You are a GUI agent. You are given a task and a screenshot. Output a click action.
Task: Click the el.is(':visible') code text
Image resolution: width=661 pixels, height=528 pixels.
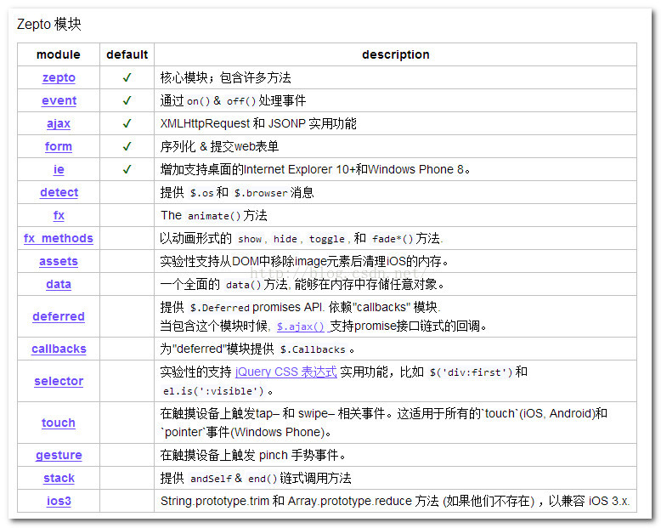[x=213, y=391]
